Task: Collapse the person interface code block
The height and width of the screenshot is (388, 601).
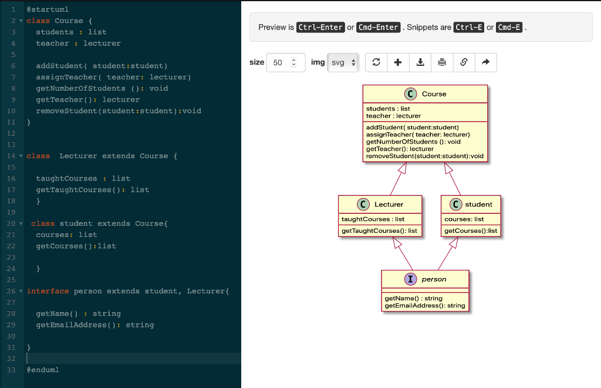Action: click(x=19, y=291)
